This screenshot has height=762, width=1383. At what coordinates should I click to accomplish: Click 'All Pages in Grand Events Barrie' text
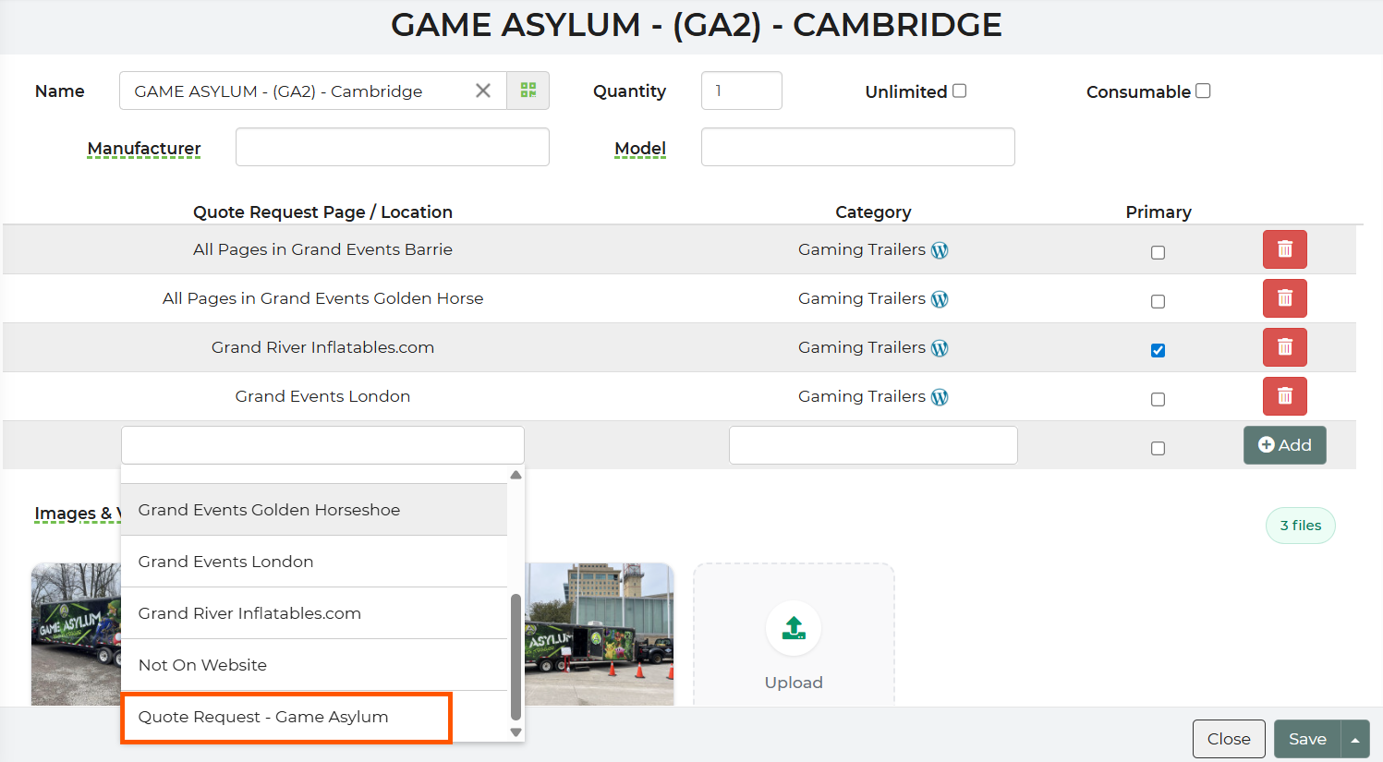point(322,249)
